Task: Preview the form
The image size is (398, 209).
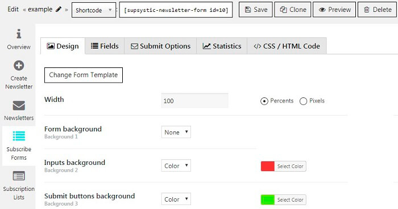Action: pyautogui.click(x=334, y=10)
